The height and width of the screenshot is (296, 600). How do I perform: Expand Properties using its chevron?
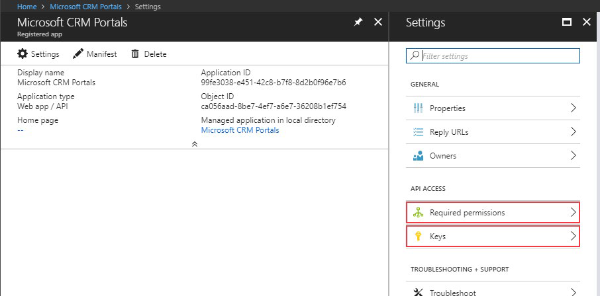tap(574, 108)
